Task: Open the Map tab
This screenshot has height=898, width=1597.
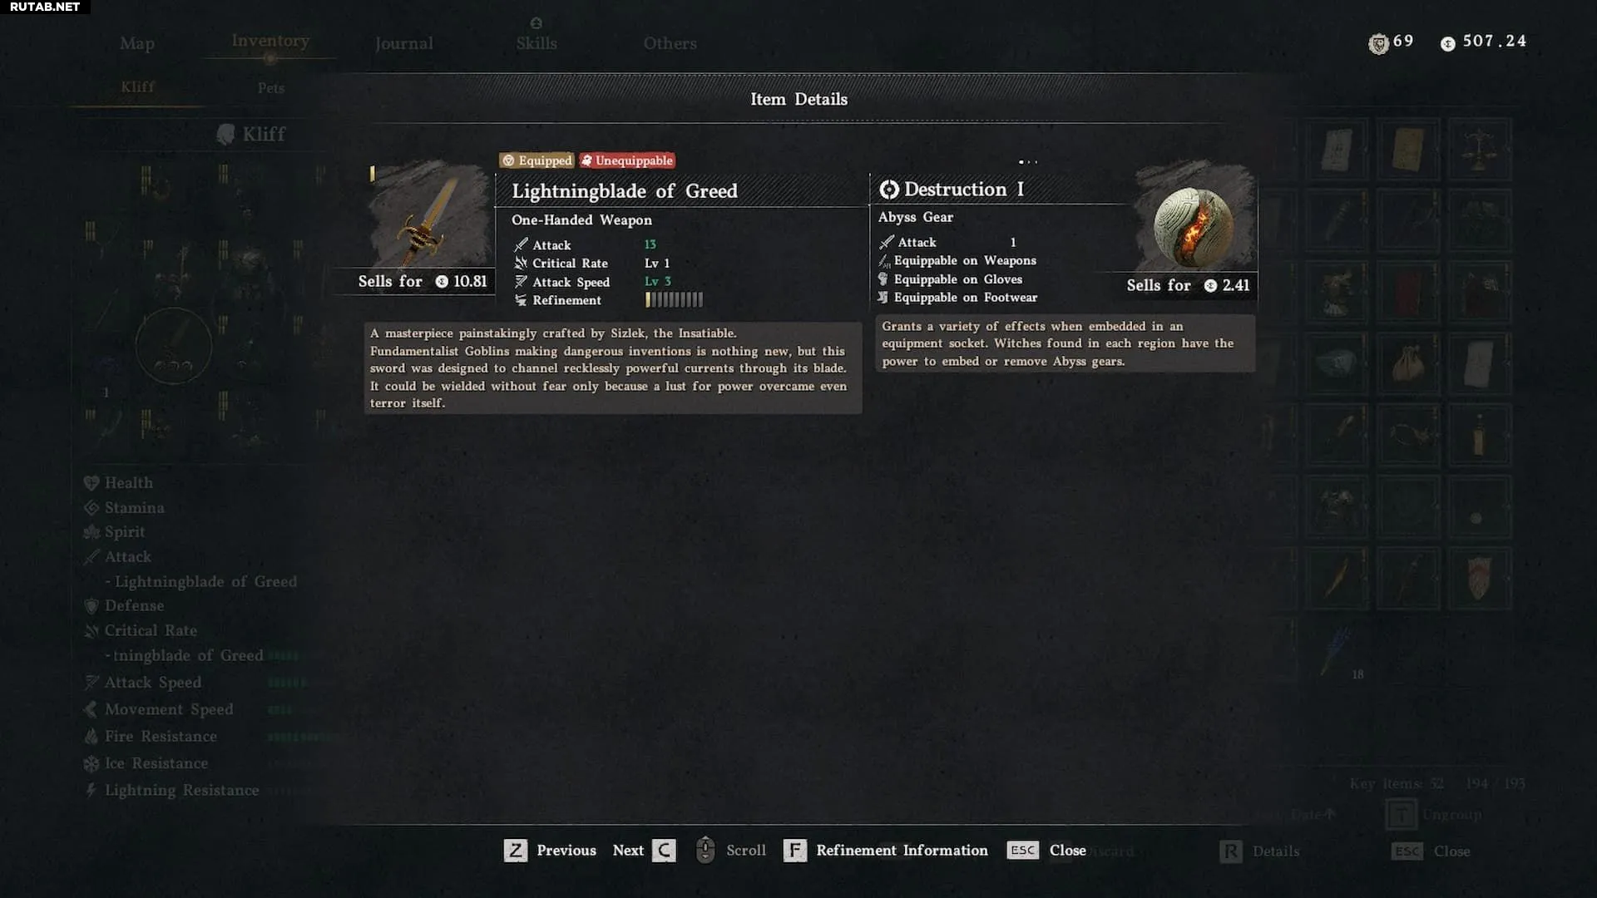Action: pyautogui.click(x=137, y=43)
